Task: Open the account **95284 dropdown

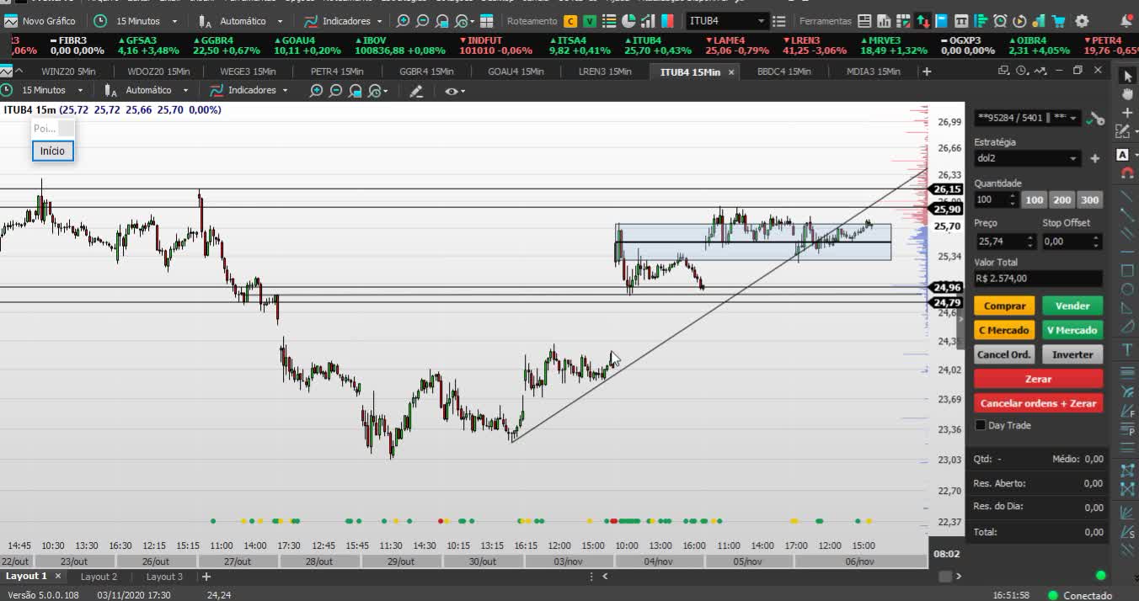Action: [1027, 118]
